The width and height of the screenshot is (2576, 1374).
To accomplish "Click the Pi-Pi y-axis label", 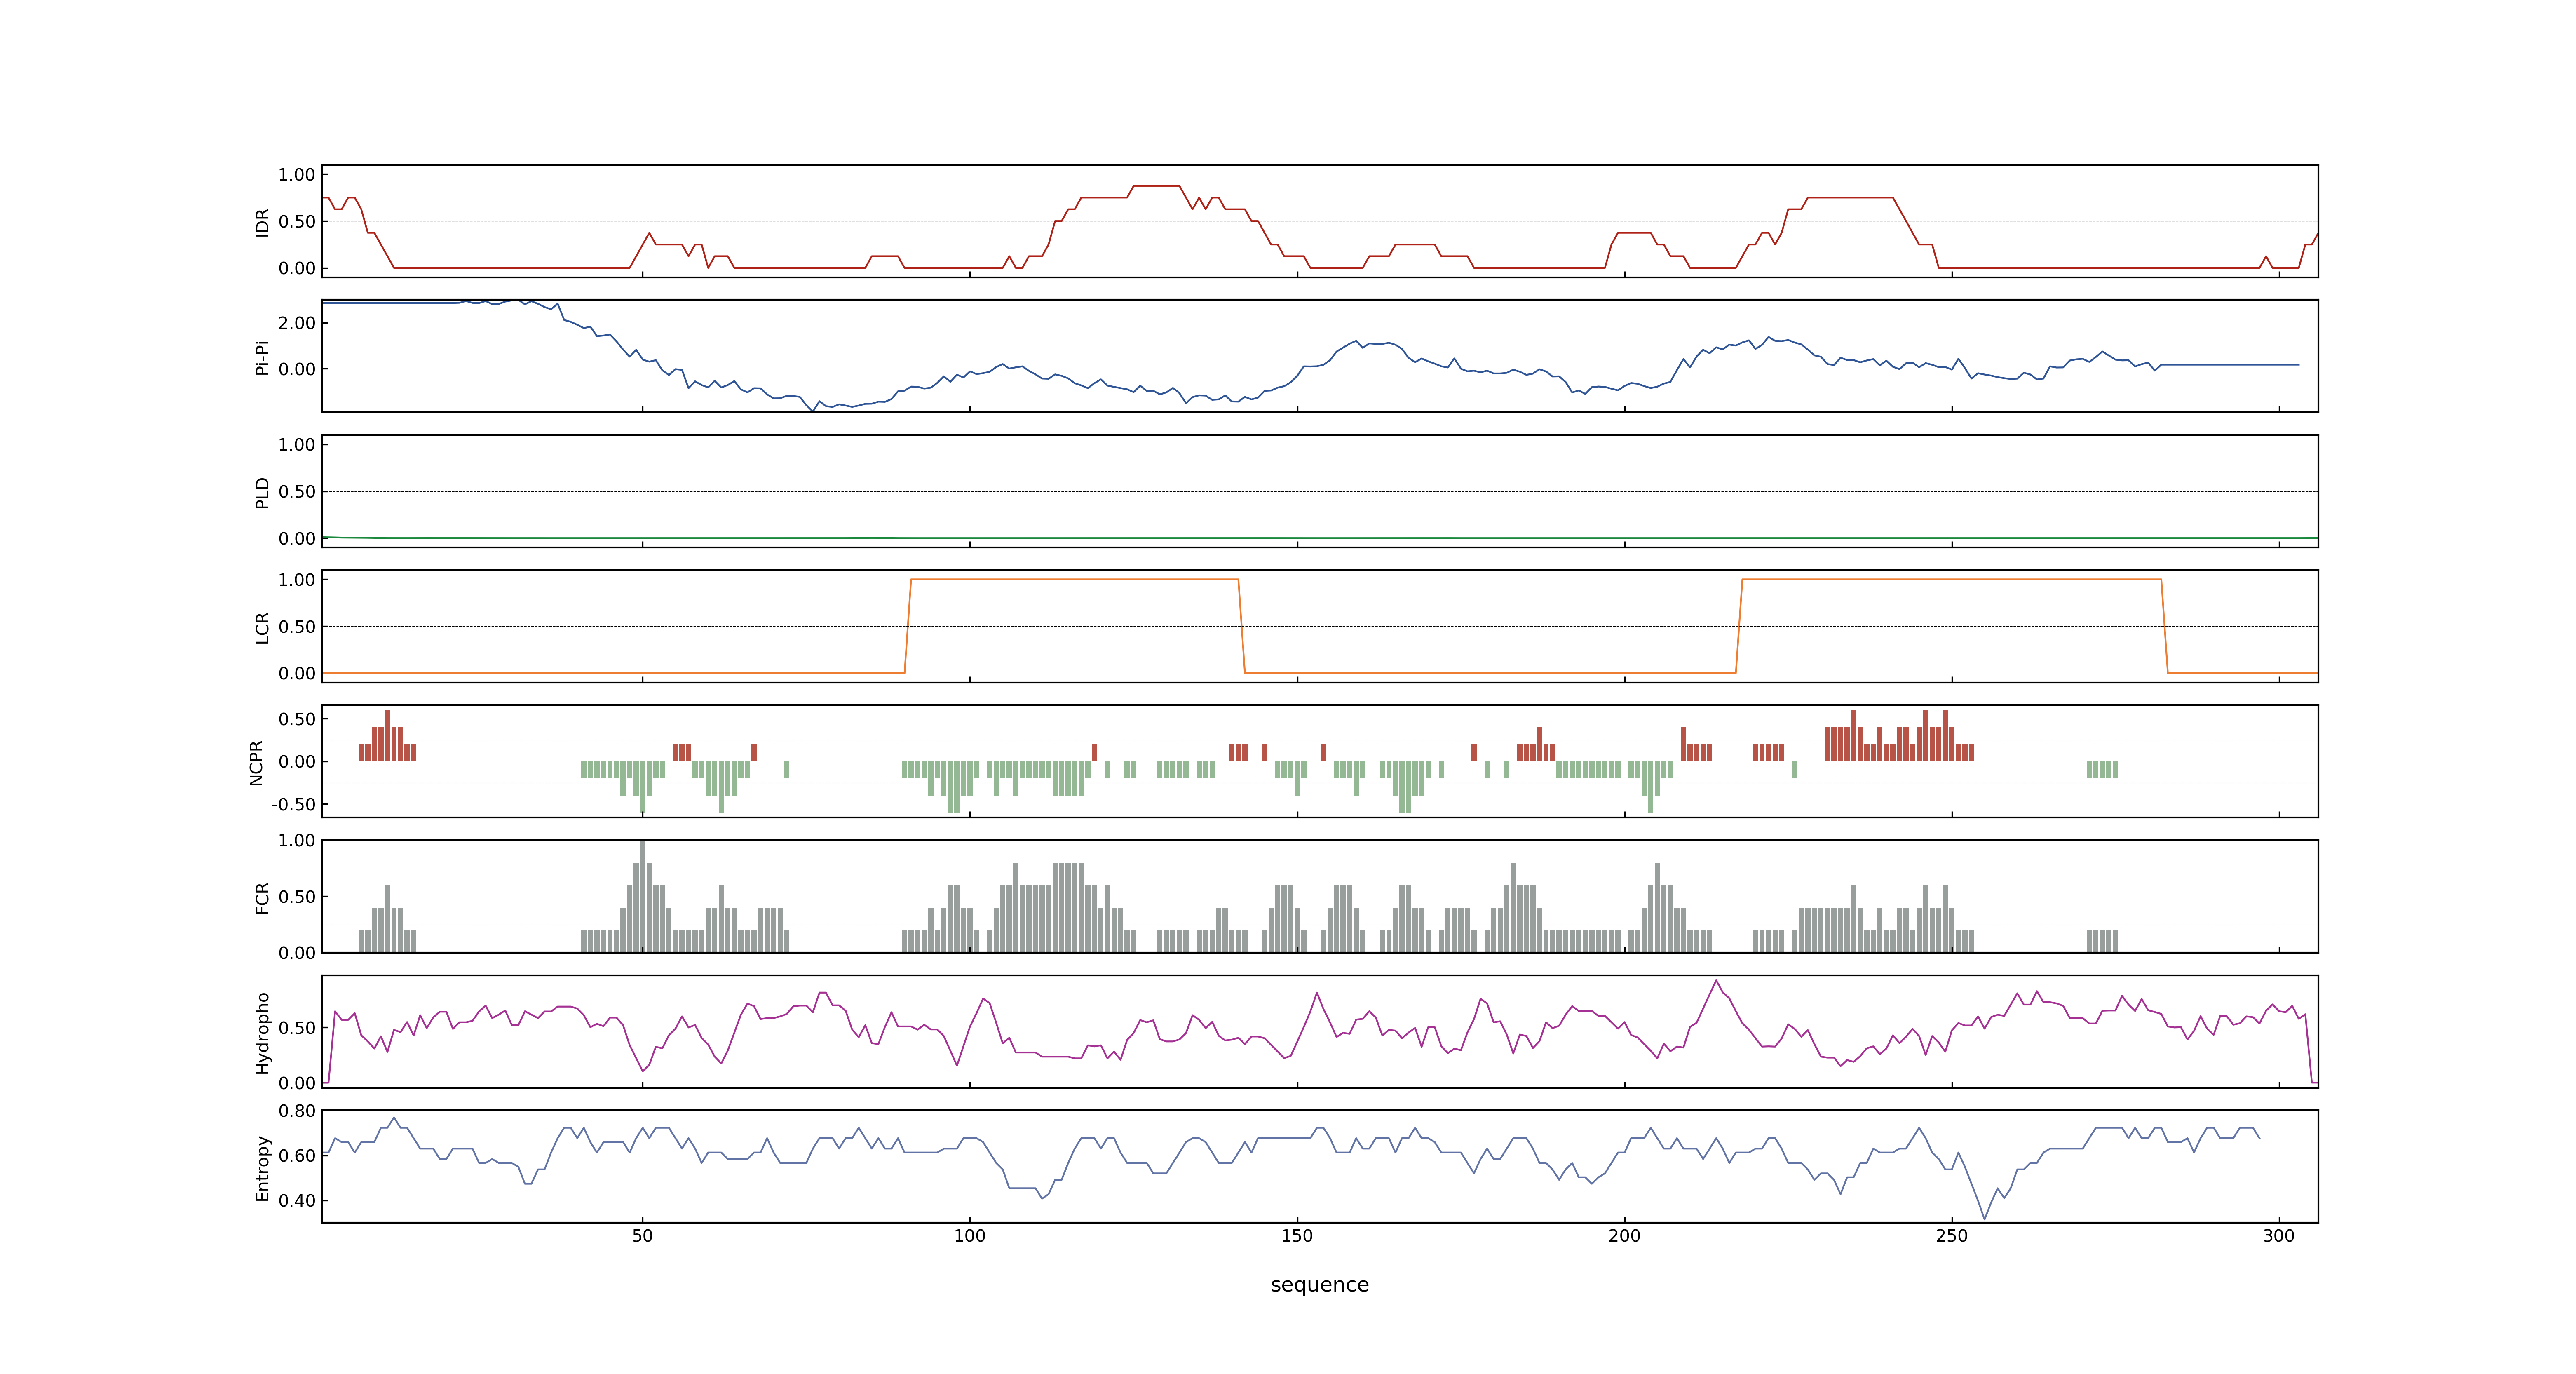I will click(x=262, y=357).
